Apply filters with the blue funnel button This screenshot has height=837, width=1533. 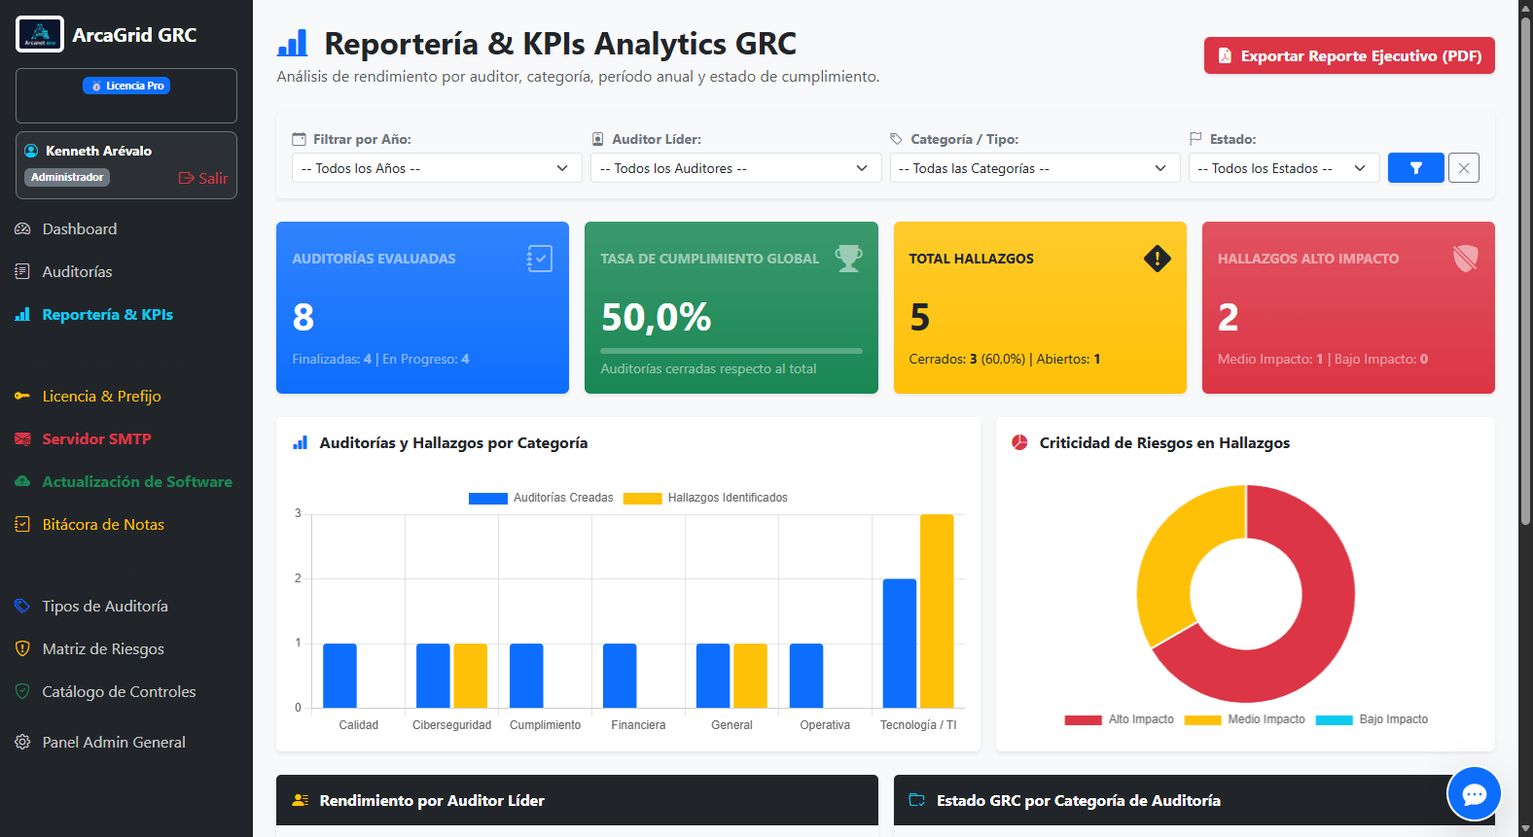click(1415, 168)
